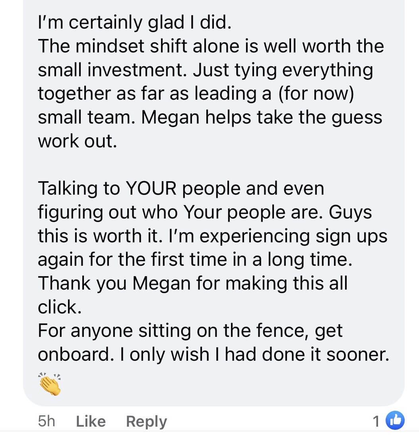419x435 pixels.
Task: Click the line "again for the first time"
Action: [195, 260]
